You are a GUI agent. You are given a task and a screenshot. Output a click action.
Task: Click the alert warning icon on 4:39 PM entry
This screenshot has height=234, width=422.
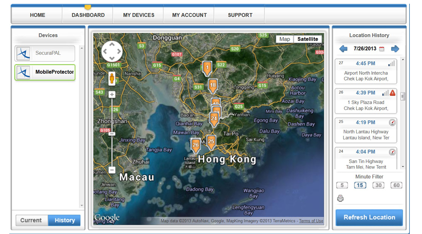tap(392, 93)
